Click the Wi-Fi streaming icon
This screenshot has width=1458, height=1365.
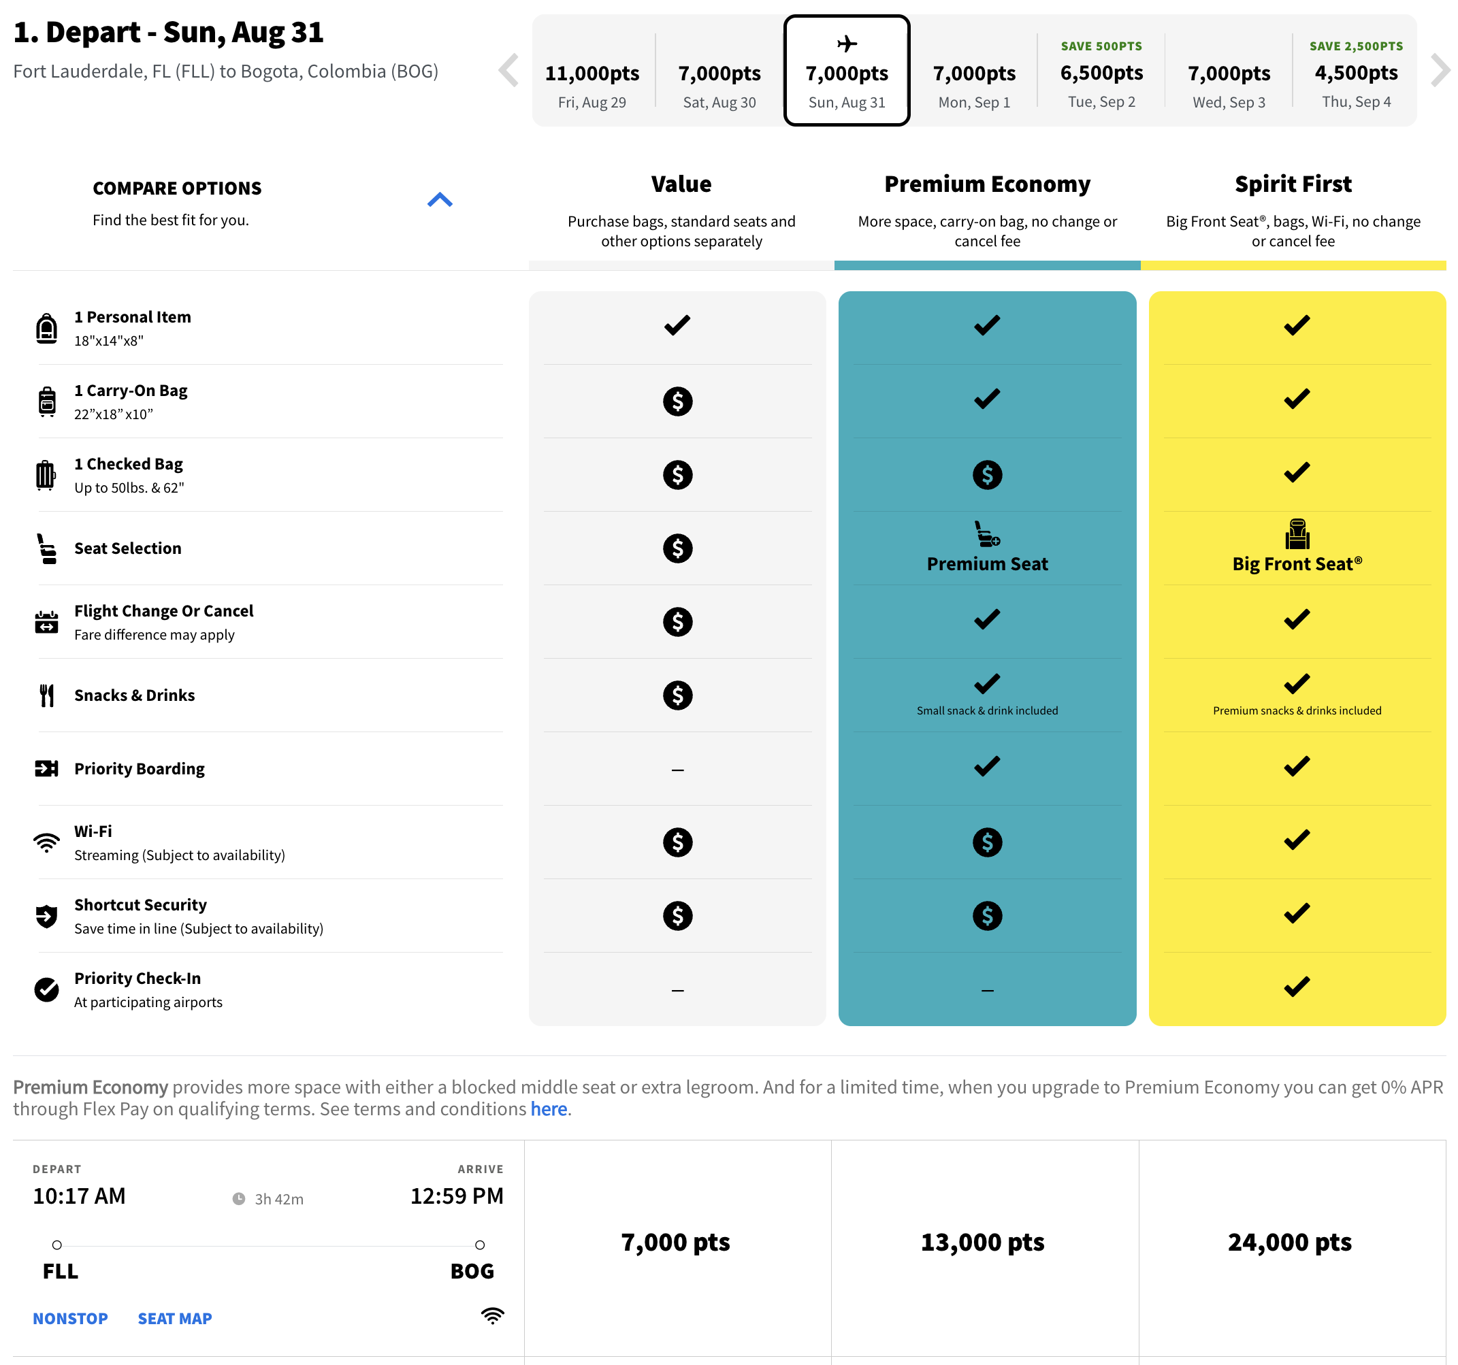pos(46,842)
